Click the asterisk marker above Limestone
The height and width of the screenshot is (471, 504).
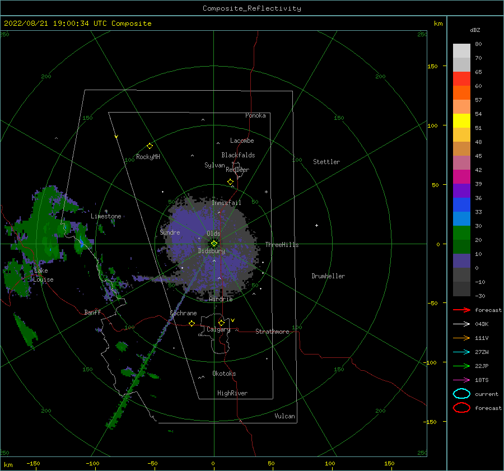(x=106, y=211)
